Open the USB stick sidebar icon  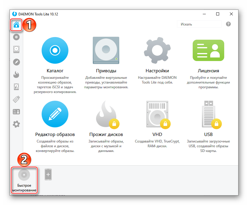coord(16,99)
